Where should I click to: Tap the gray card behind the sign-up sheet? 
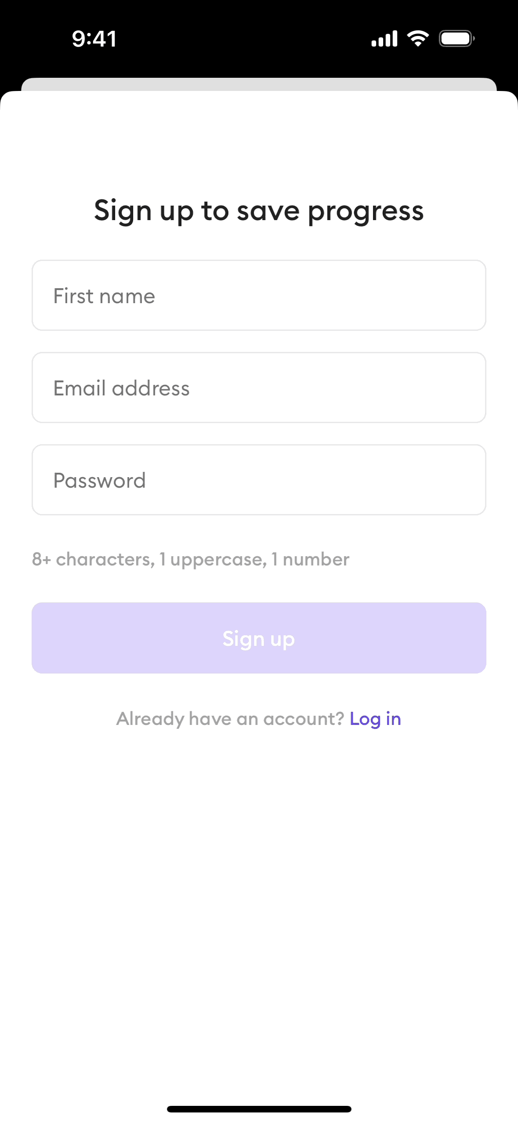pos(259,84)
